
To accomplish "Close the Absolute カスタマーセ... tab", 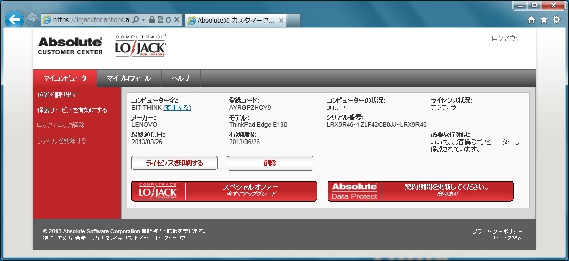I will 281,21.
